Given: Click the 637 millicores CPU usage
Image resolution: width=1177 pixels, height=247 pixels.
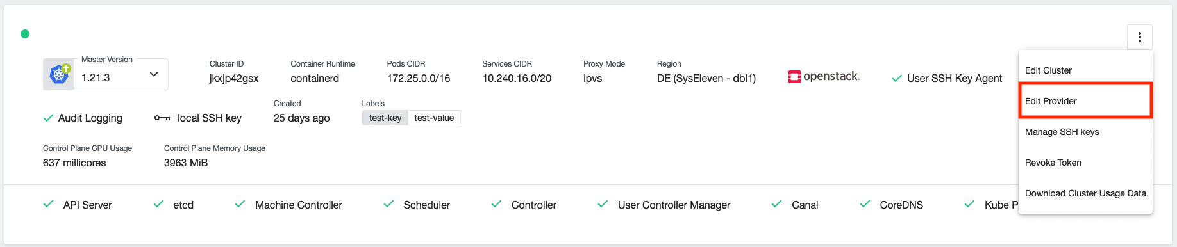Looking at the screenshot, I should point(74,163).
